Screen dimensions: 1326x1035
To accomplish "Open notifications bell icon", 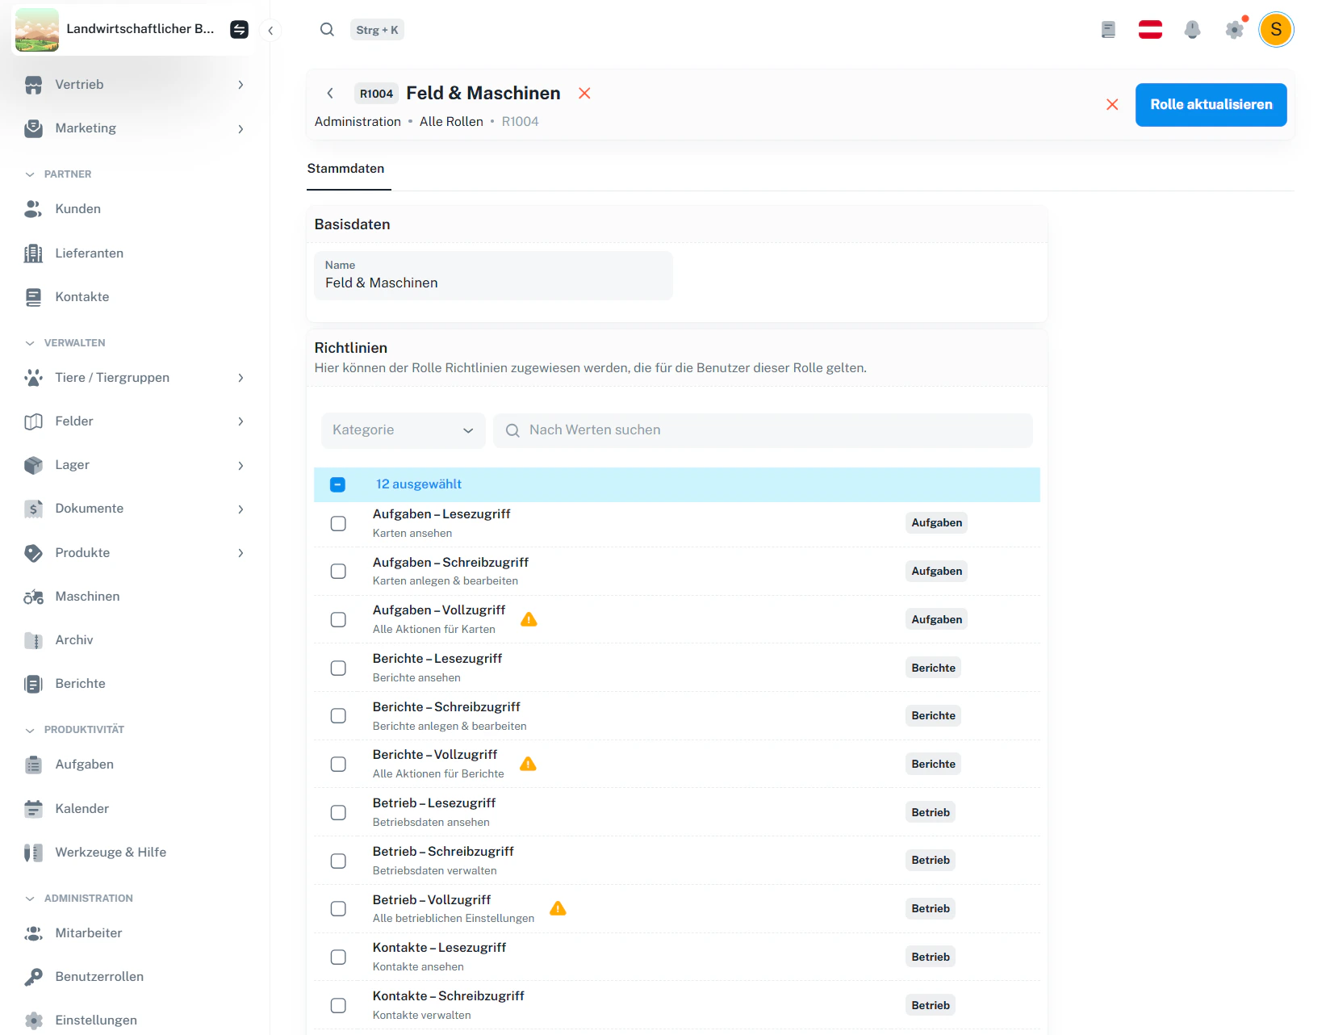I will coord(1192,30).
